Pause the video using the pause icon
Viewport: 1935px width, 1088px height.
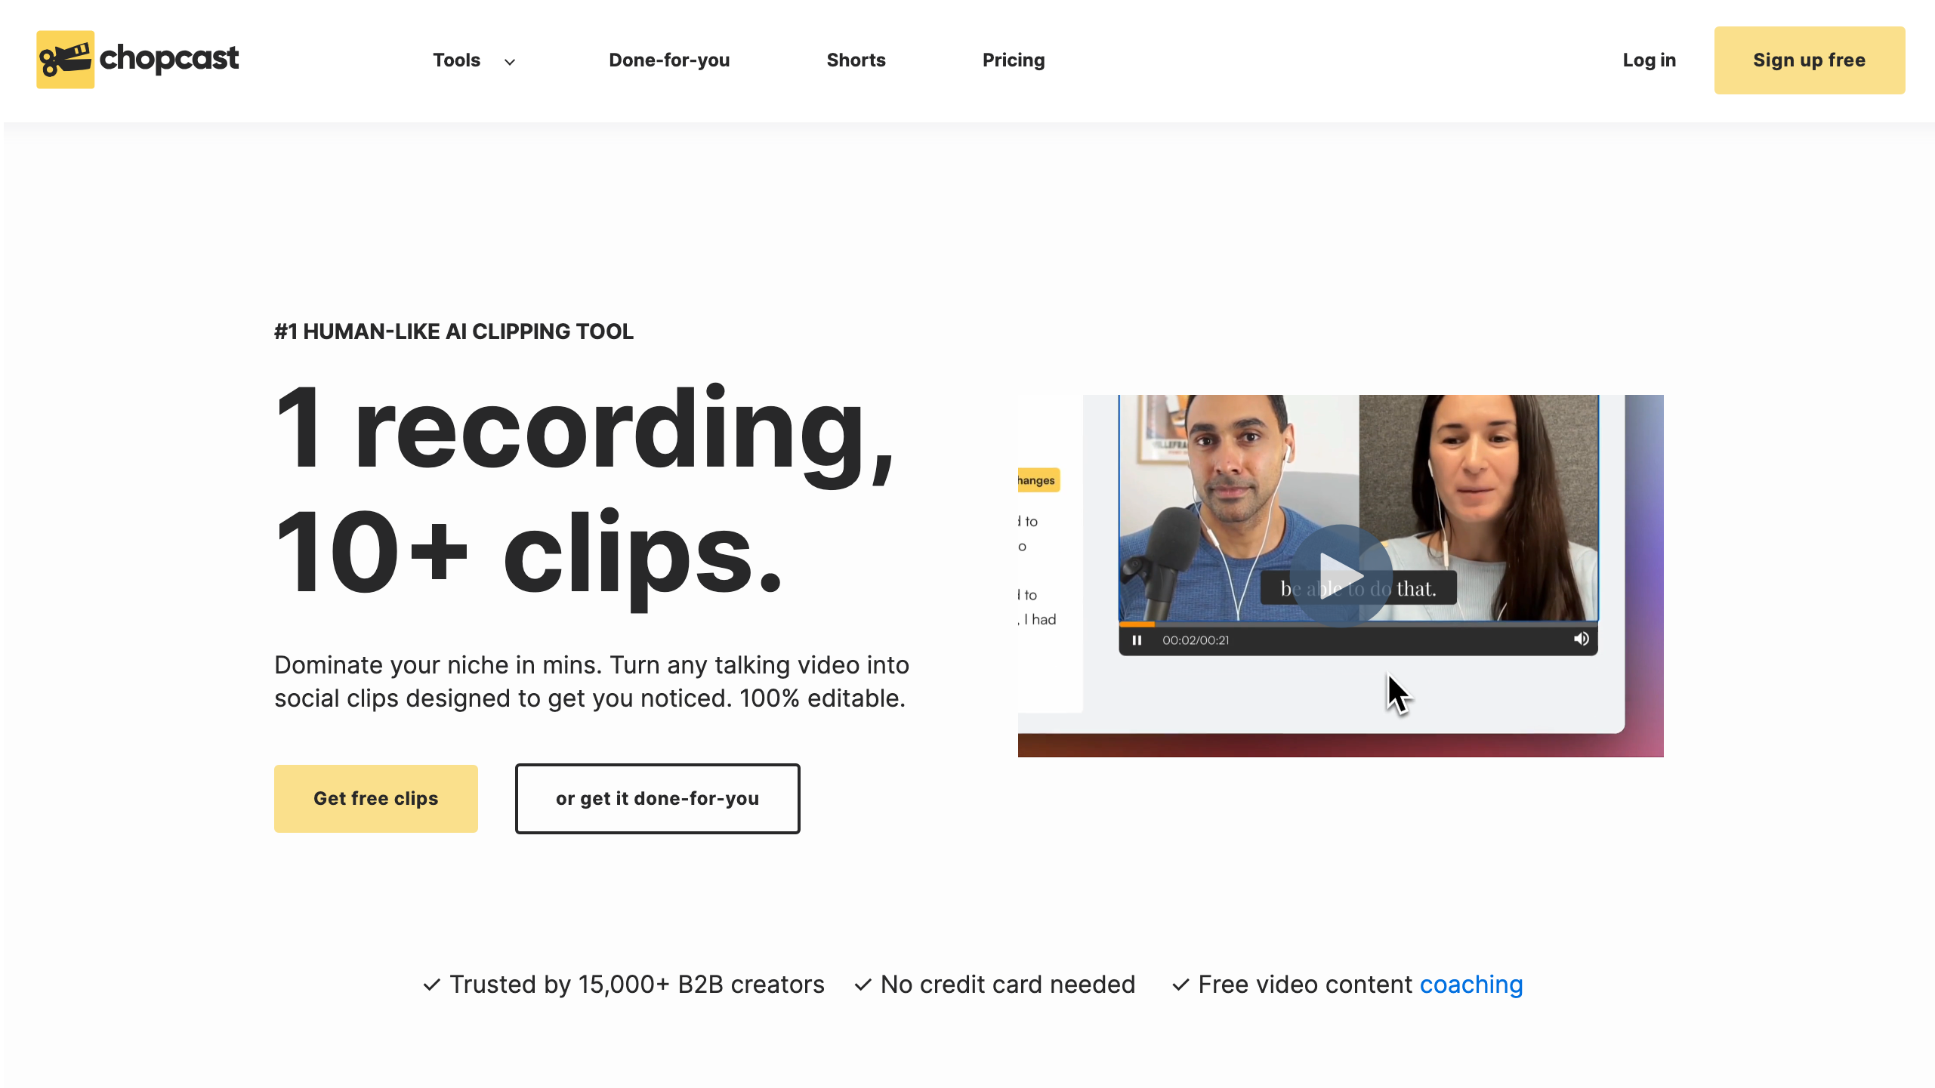pyautogui.click(x=1137, y=640)
